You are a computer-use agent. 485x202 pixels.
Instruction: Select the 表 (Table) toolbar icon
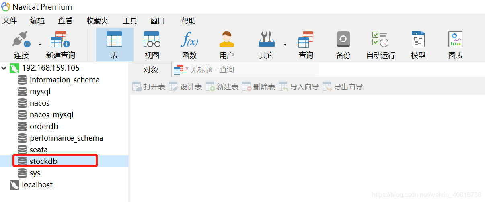115,40
